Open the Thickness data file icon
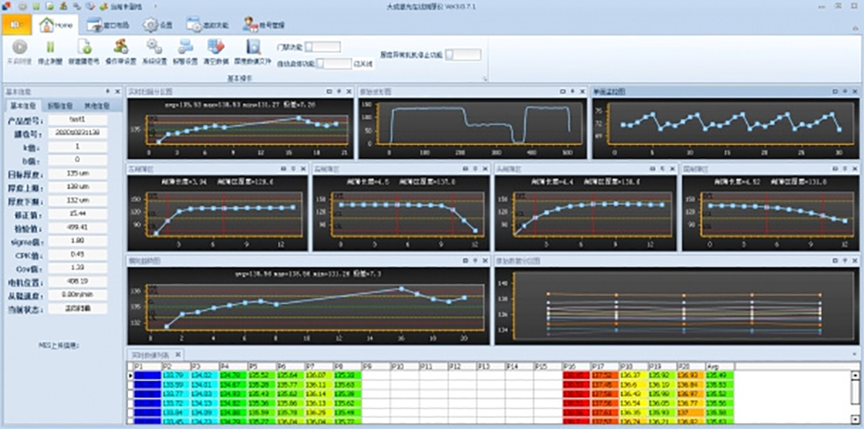864x429 pixels. click(253, 49)
